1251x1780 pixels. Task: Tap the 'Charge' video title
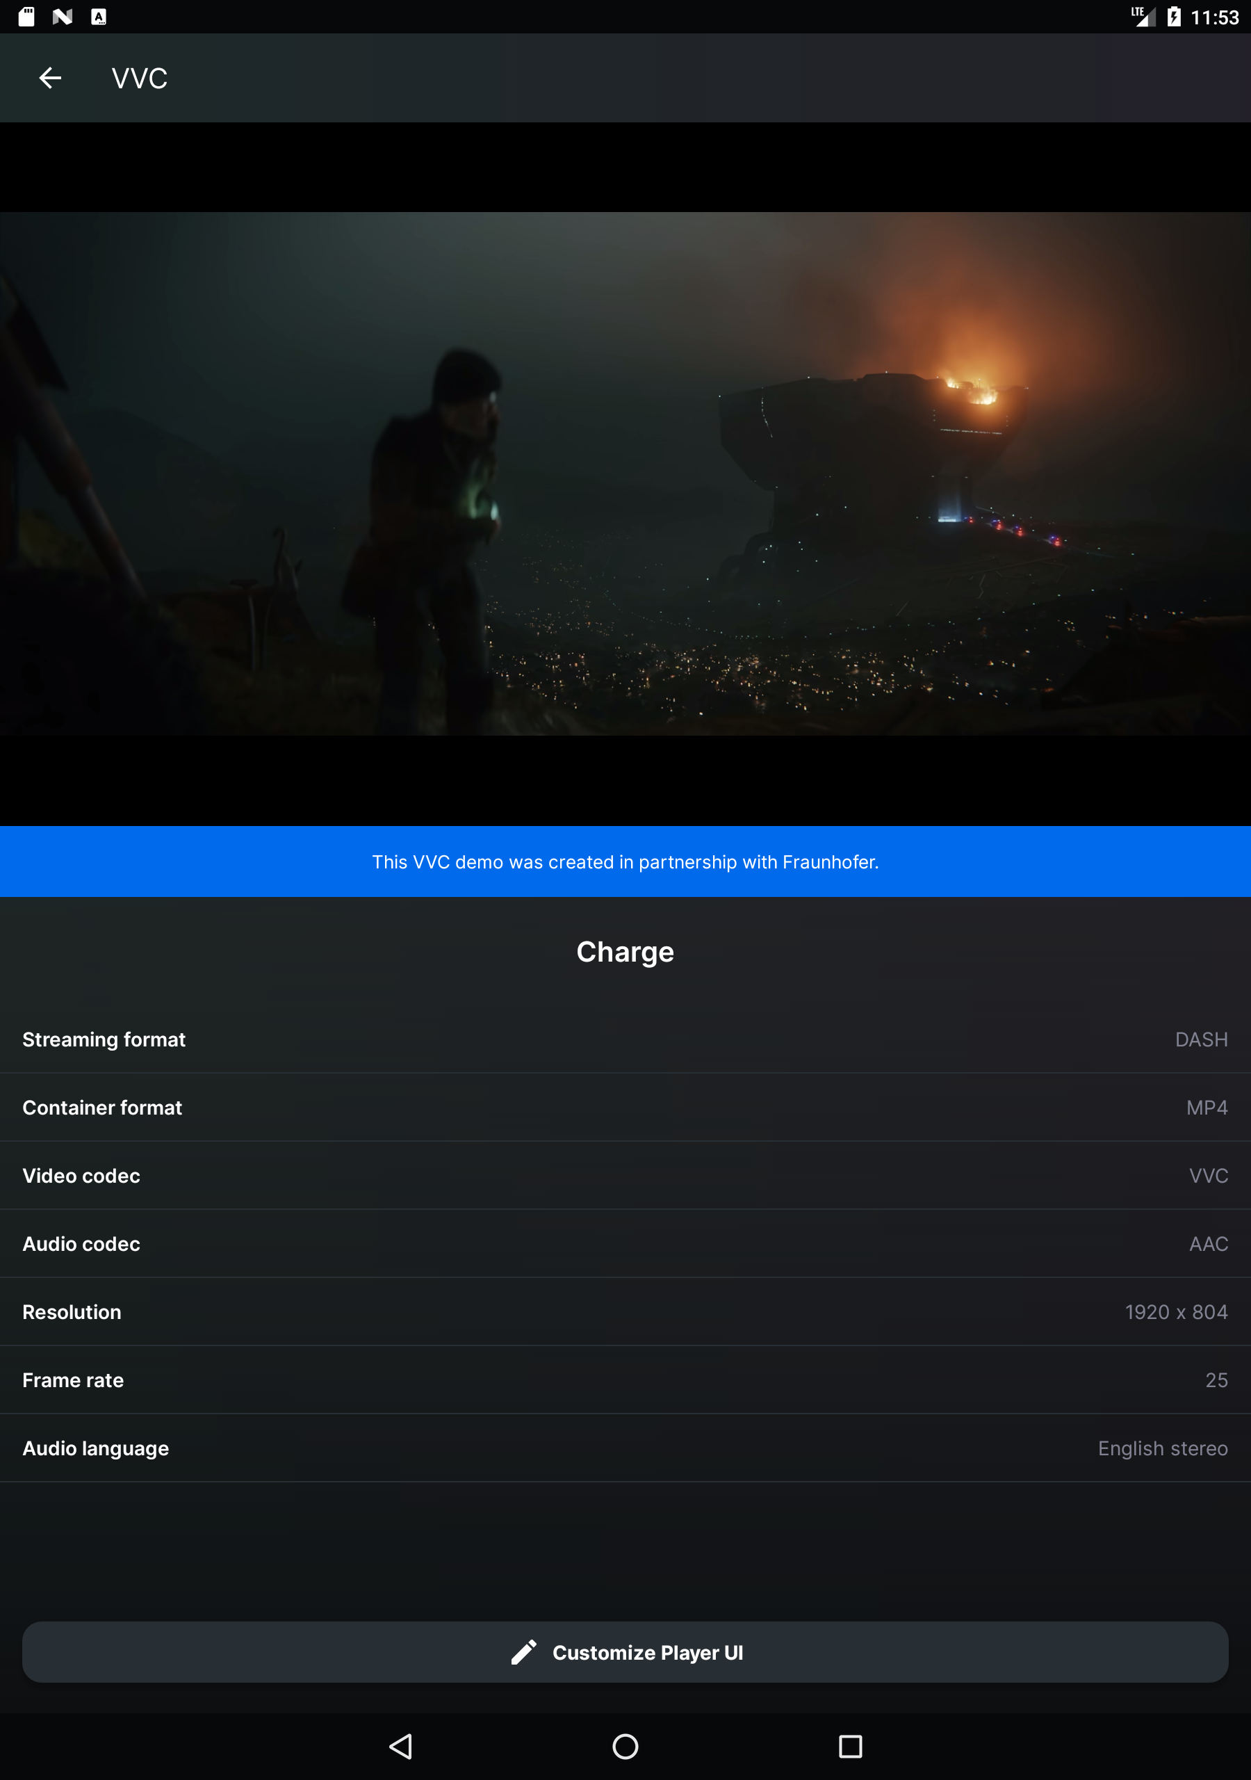(x=625, y=951)
